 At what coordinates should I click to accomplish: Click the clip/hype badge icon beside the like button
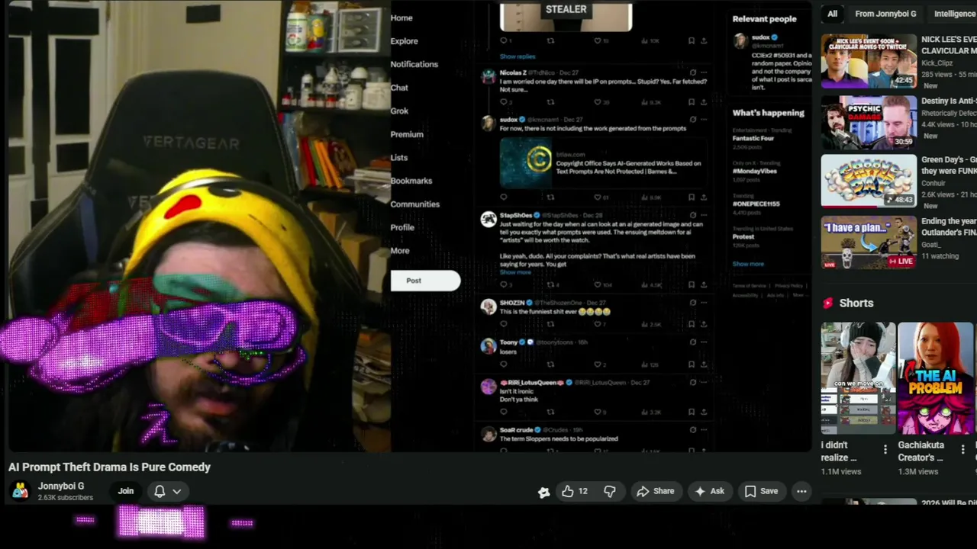click(543, 492)
